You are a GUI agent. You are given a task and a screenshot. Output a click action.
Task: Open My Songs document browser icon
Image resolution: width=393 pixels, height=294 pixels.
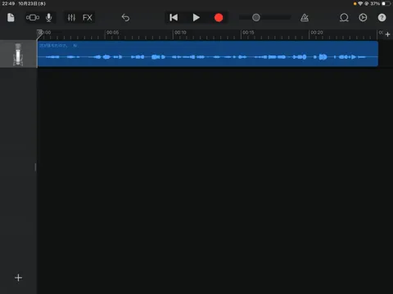coord(11,18)
